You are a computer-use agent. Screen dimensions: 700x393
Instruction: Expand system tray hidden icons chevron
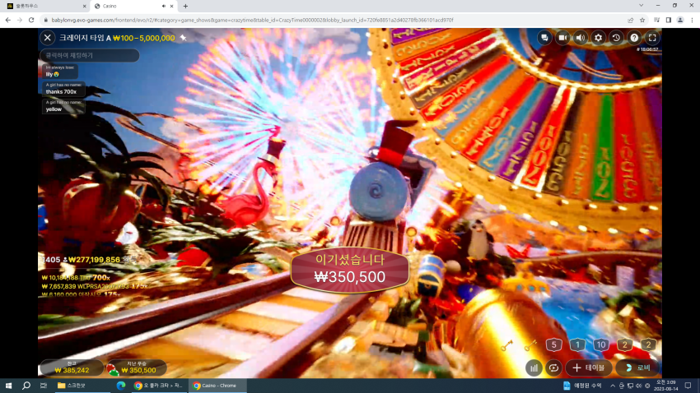613,386
